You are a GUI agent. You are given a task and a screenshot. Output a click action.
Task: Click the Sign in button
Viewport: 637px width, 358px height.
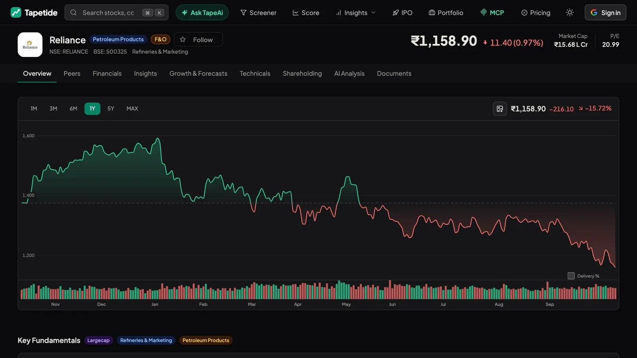click(606, 13)
